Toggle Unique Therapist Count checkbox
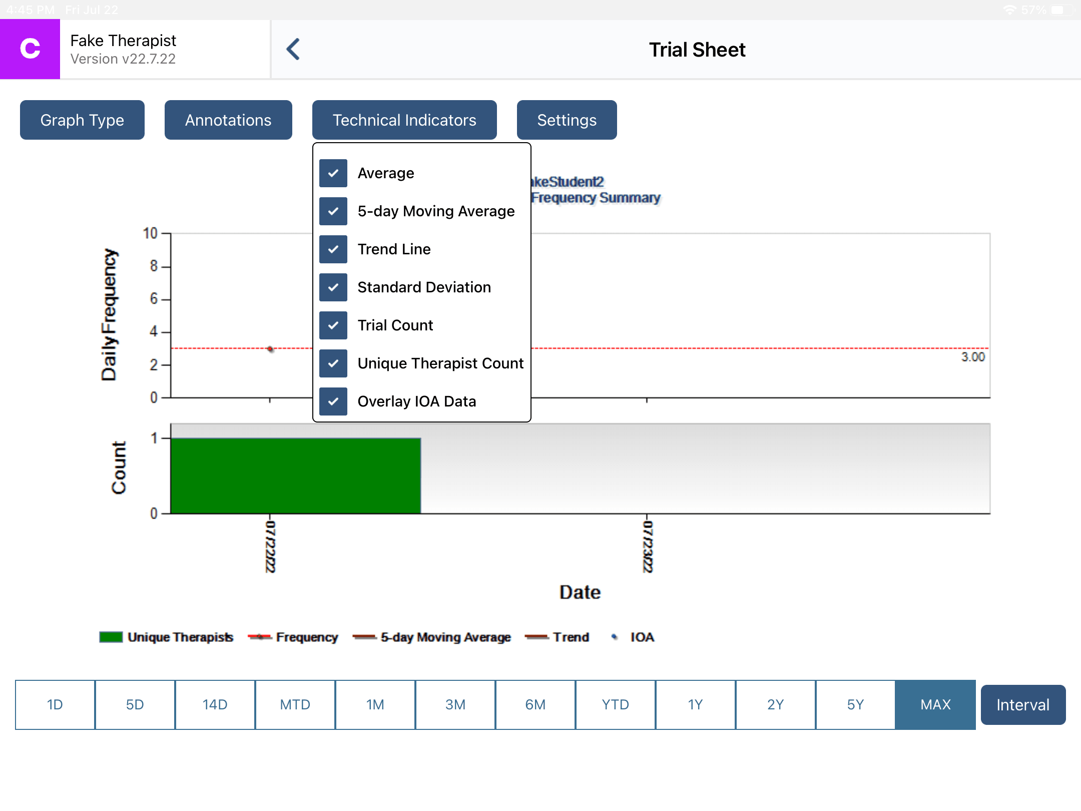Image resolution: width=1081 pixels, height=811 pixels. (x=333, y=363)
